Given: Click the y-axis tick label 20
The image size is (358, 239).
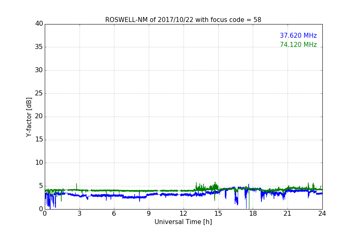Looking at the screenshot, I should (x=39, y=116).
